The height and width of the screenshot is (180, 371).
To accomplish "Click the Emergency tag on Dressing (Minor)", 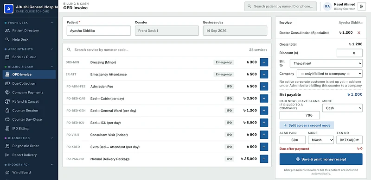I will coord(224,62).
